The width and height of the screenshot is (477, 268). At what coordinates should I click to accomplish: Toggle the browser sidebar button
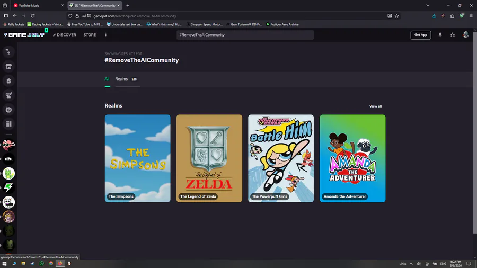coord(6,16)
